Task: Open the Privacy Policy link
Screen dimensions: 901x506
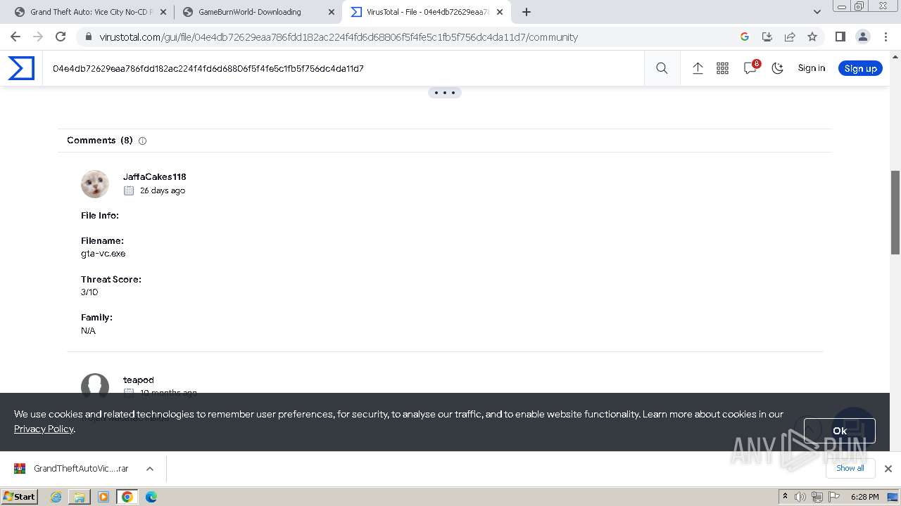Action: point(44,429)
